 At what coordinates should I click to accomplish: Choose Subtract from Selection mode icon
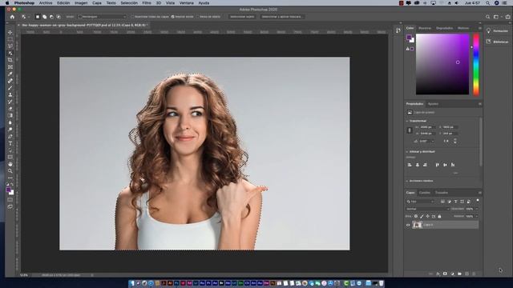(51, 17)
